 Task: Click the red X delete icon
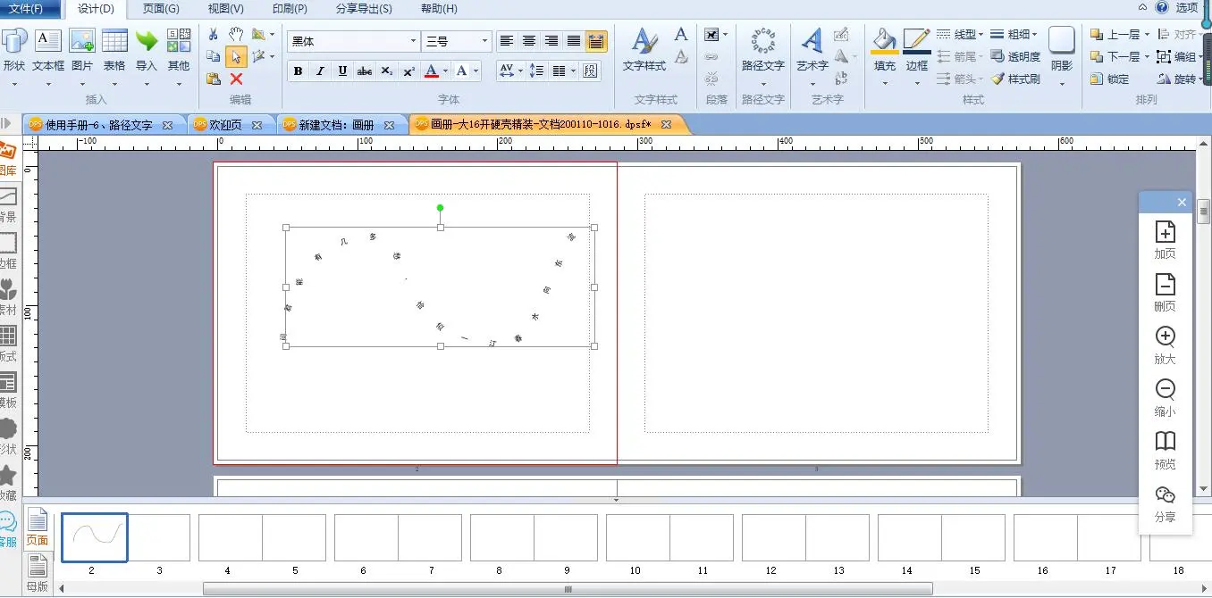[236, 79]
